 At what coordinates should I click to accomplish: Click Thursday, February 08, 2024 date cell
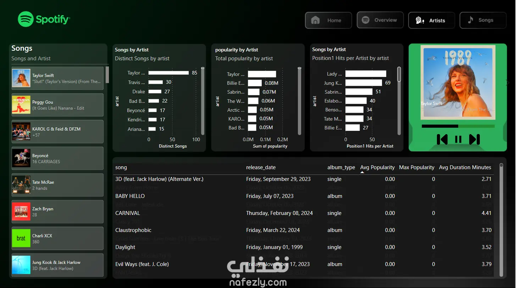coord(279,213)
